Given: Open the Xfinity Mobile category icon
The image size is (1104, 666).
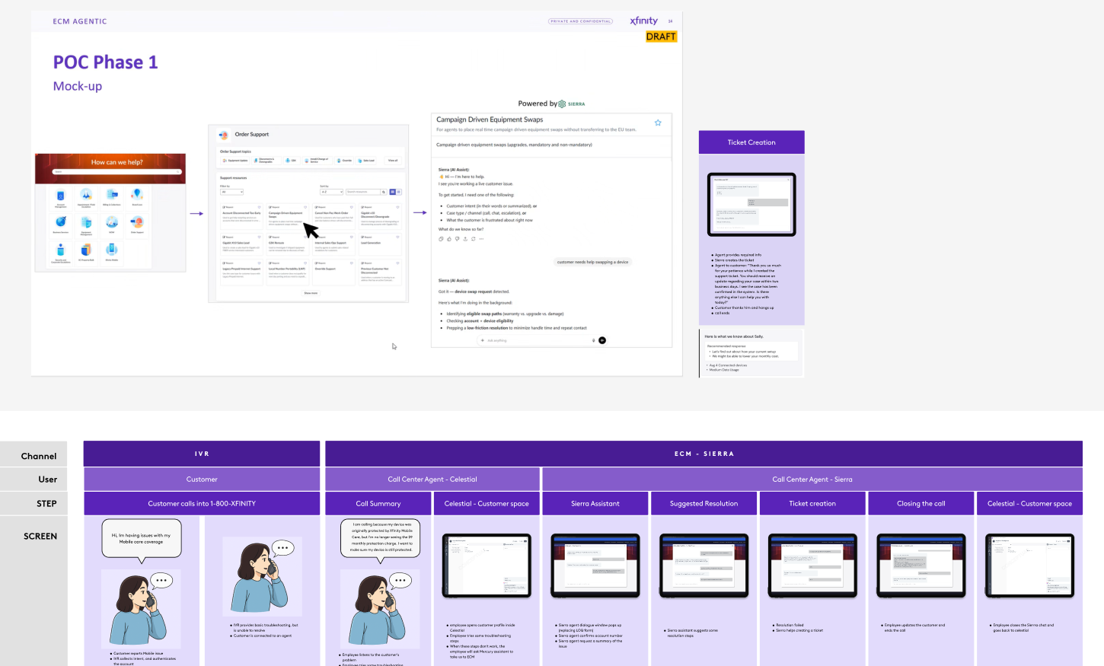Looking at the screenshot, I should 112,250.
